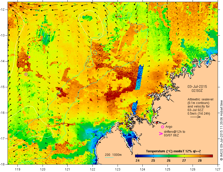The height and width of the screenshot is (172, 223).
Task: Click the time label "02:50Z"
Action: [197, 91]
